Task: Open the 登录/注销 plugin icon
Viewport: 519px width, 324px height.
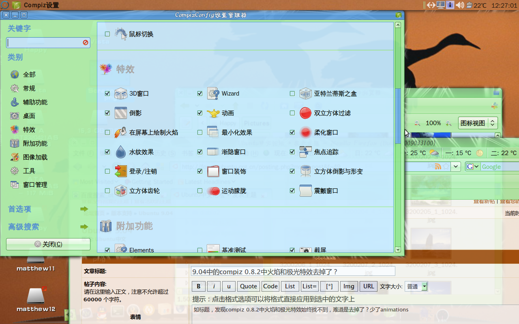Action: click(121, 171)
